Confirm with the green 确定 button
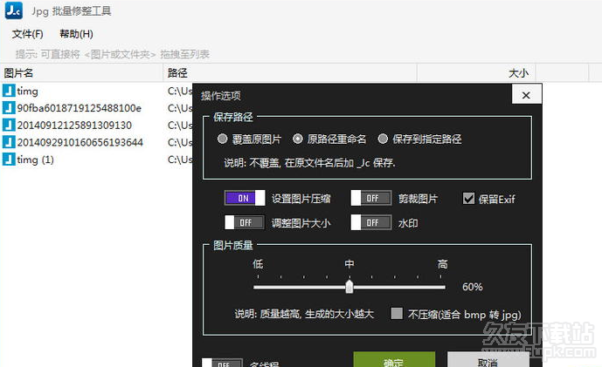Viewport: 602px width, 367px height. click(394, 360)
